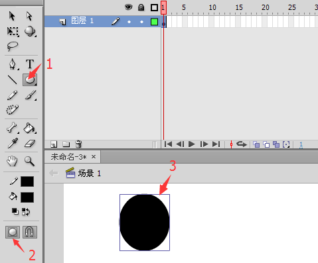The width and height of the screenshot is (318, 263).
Task: Click the Black and White default colors icon
Action: tap(15, 211)
